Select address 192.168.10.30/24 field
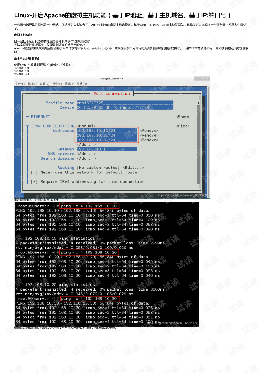Image resolution: width=264 pixels, height=373 pixels. [107, 140]
